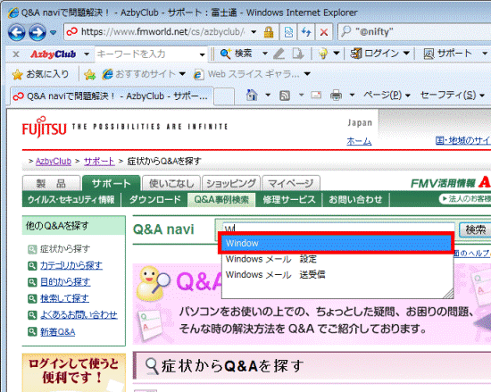
Task: Click the 検索して探す sidebar link
Action: point(64,298)
